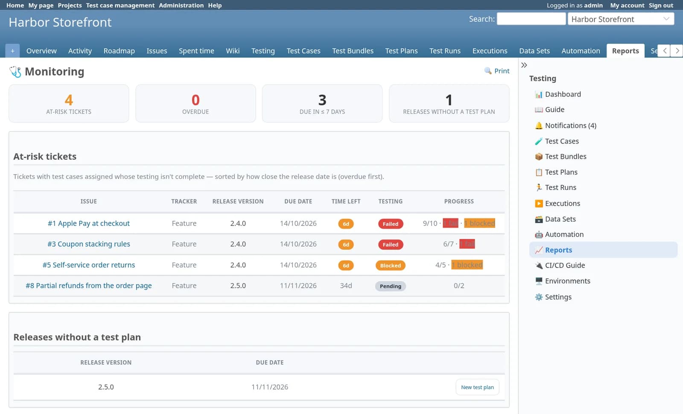Click the Guide book icon
Viewport: 683px width, 414px height.
pyautogui.click(x=539, y=110)
